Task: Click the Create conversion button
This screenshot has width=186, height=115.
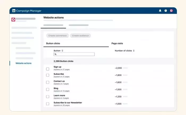Action: pos(58,35)
